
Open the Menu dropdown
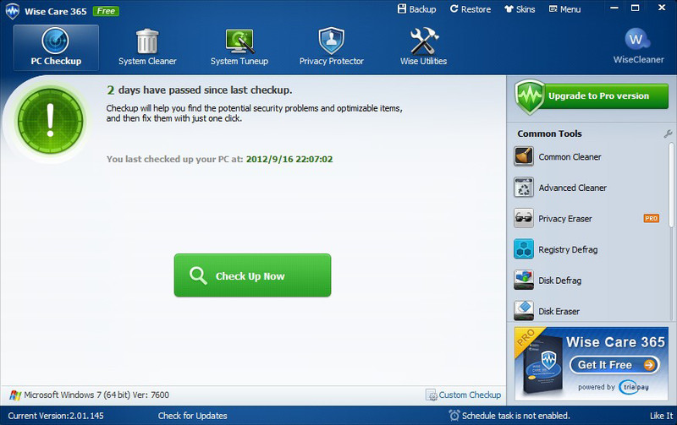tap(564, 9)
